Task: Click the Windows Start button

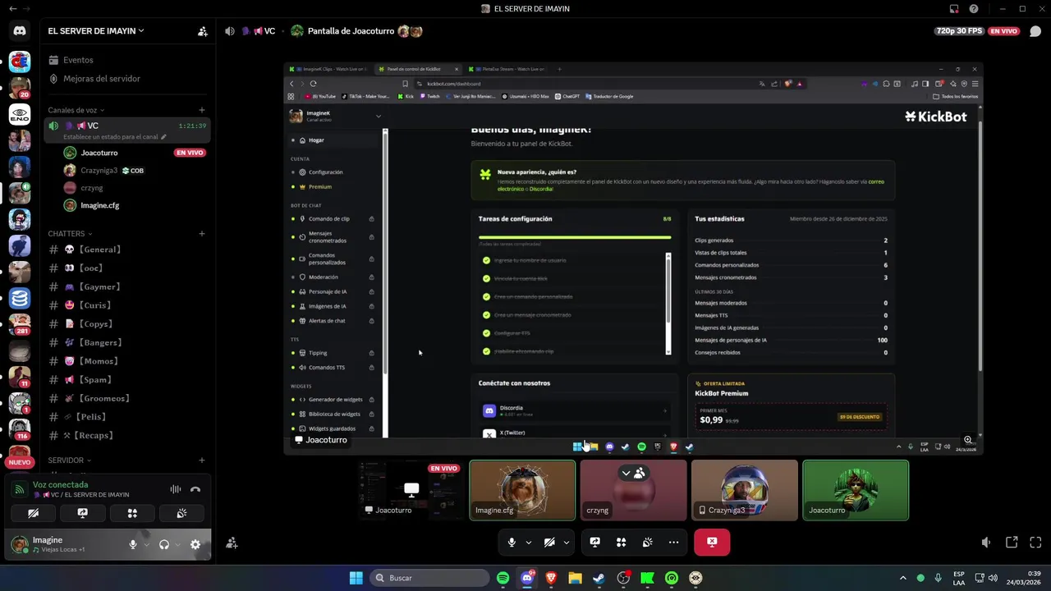Action: [356, 578]
